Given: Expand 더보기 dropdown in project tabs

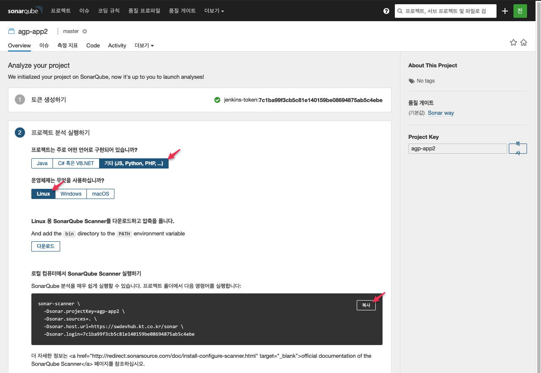Looking at the screenshot, I should tap(144, 45).
